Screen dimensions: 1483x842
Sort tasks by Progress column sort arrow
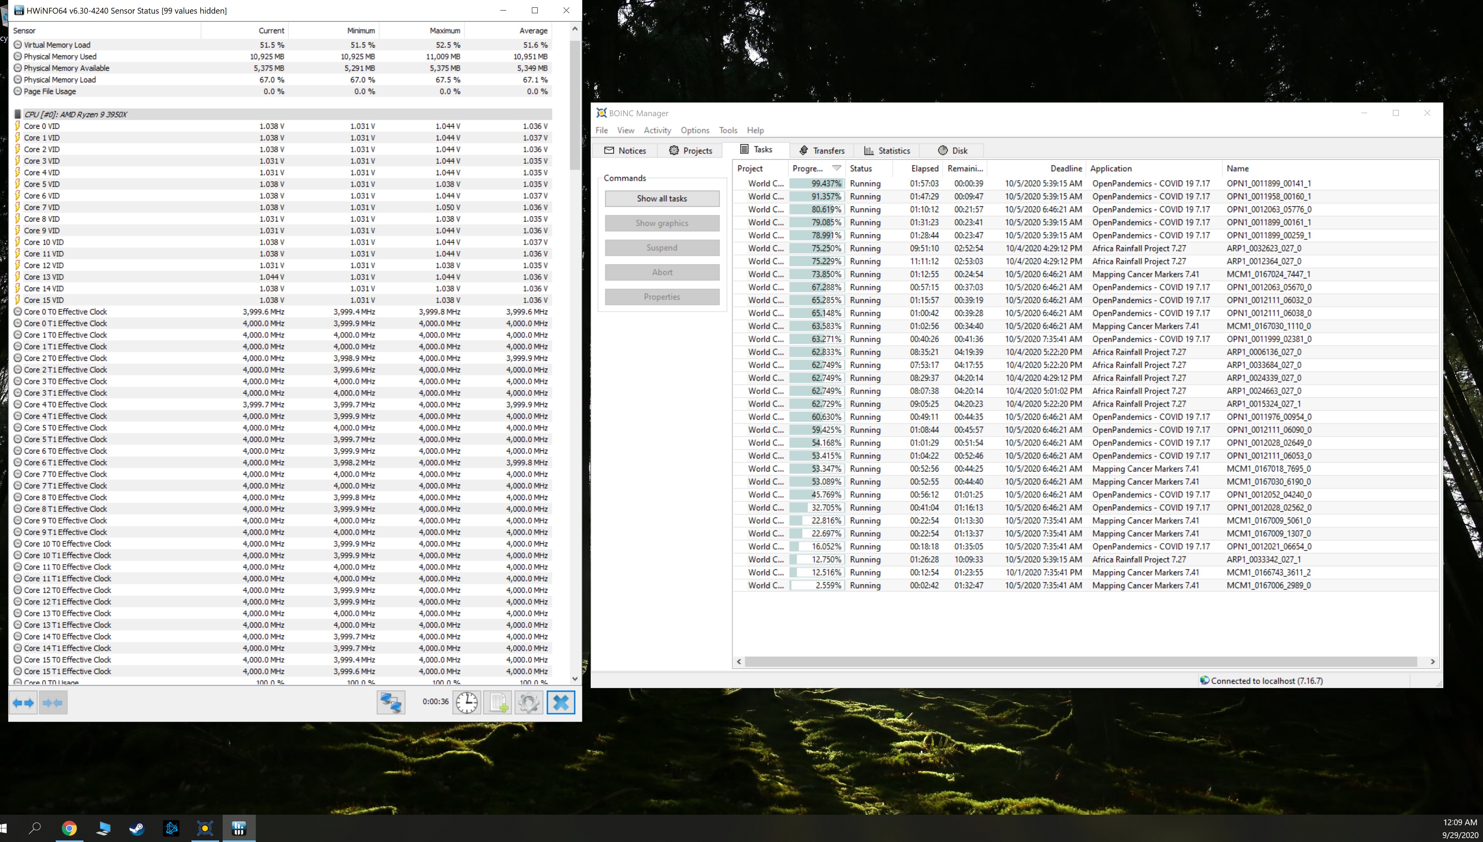point(836,168)
